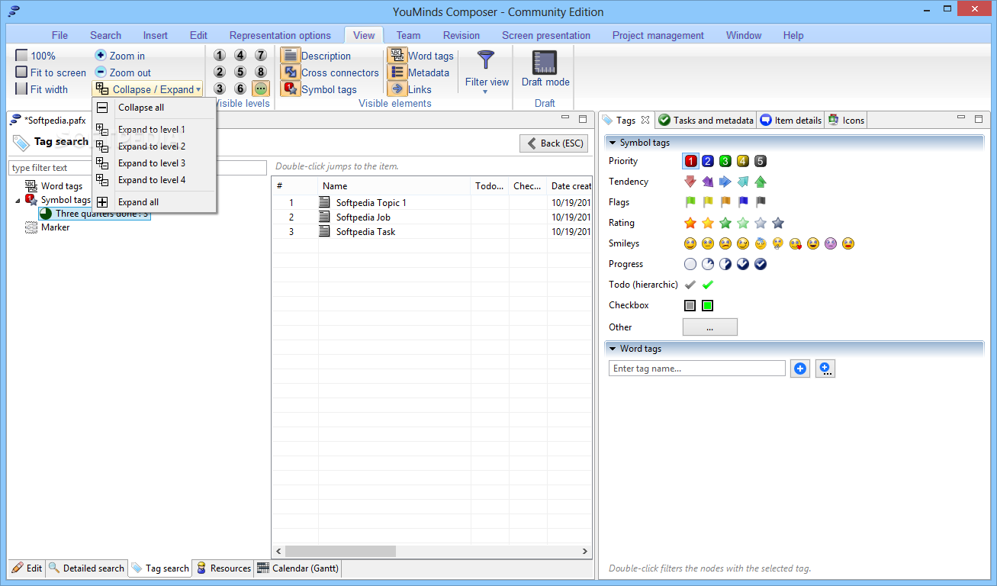Click the Back (ESC) button
The width and height of the screenshot is (997, 586).
554,143
